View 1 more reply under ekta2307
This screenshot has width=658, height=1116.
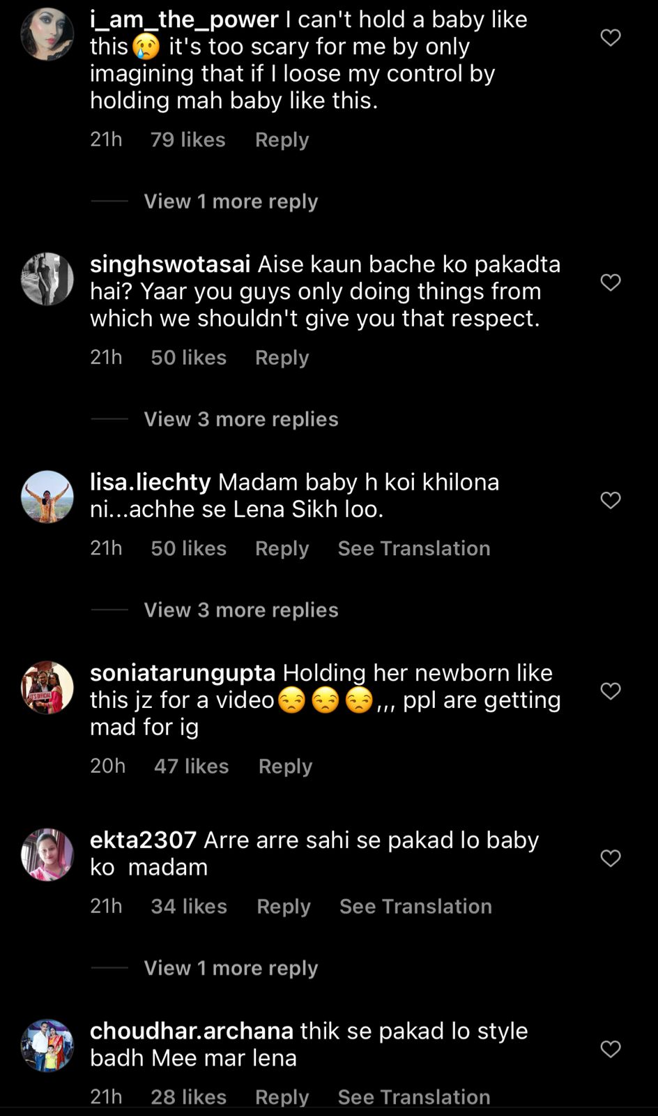pos(231,968)
